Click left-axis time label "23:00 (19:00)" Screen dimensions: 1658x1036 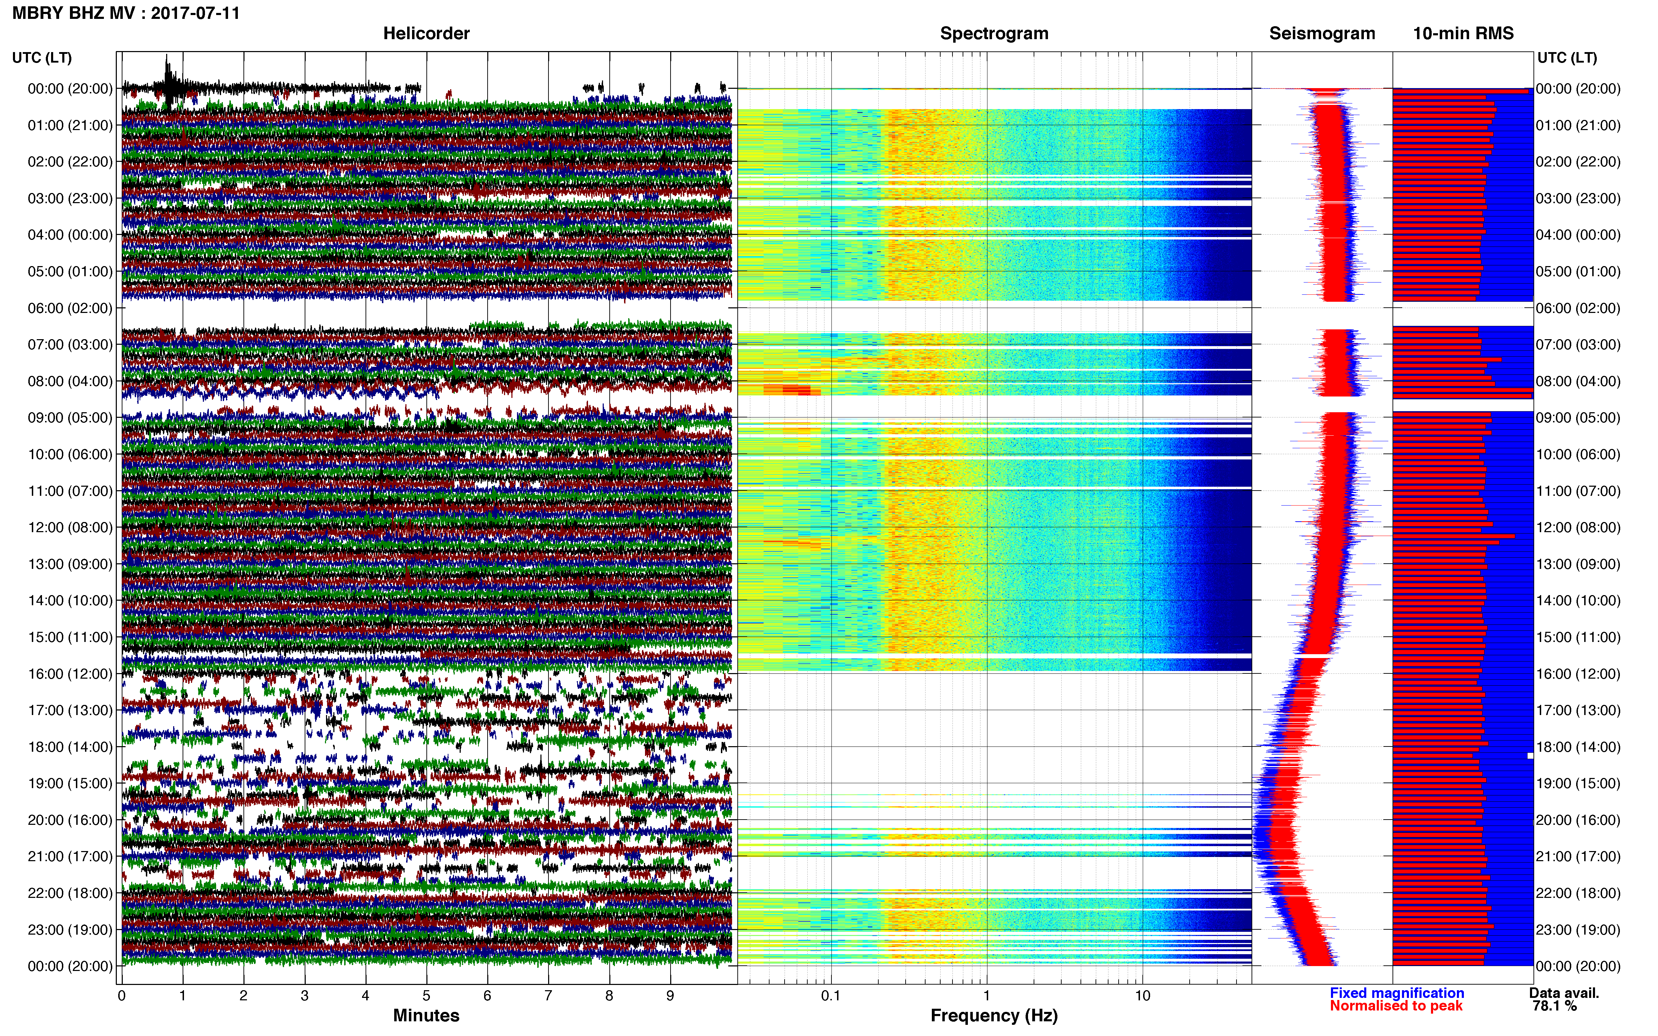(70, 930)
